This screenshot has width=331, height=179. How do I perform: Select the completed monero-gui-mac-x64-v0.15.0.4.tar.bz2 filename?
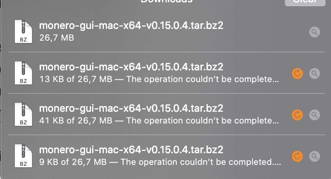tap(131, 25)
